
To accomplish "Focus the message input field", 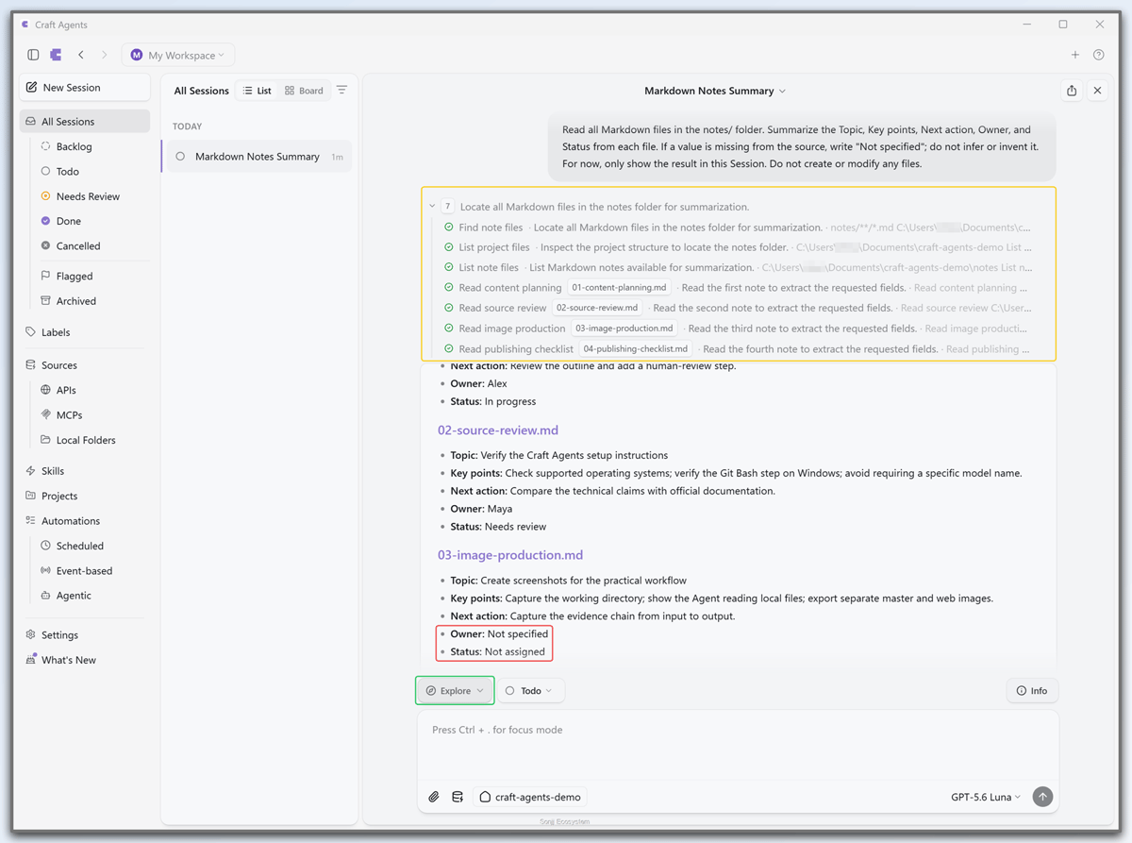I will (738, 746).
